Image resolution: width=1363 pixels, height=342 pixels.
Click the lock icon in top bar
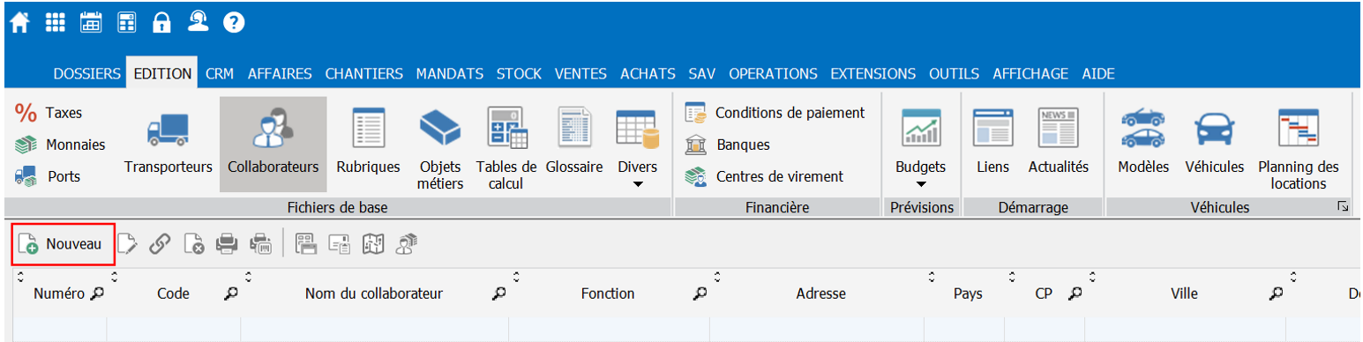(161, 23)
